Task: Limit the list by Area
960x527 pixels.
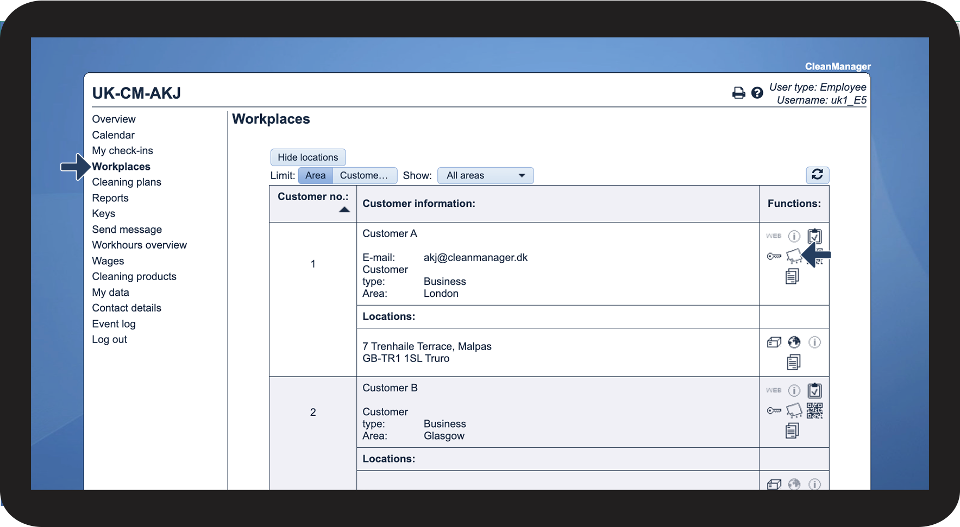Action: (x=315, y=175)
